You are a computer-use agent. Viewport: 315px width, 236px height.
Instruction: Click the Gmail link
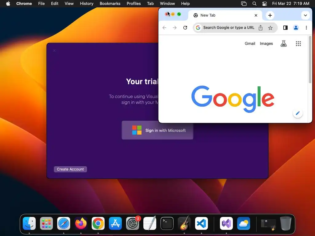click(x=250, y=44)
